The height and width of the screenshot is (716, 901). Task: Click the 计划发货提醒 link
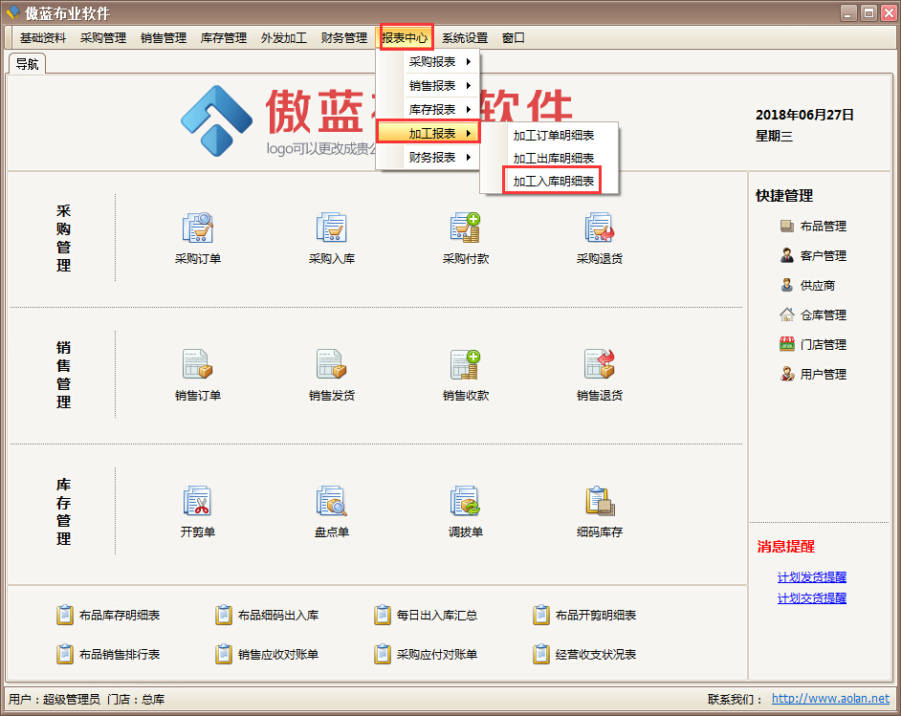811,577
